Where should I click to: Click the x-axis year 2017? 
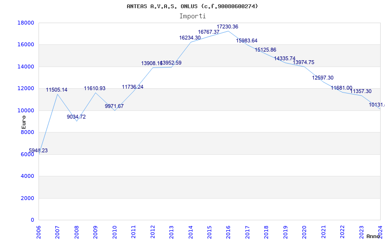point(247,232)
